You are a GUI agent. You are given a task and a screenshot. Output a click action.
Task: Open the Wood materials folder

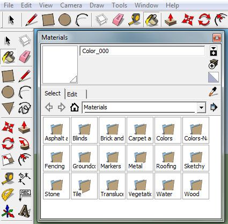coord(196,186)
